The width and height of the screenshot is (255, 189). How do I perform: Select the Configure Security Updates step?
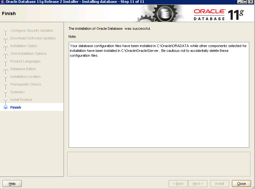point(32,30)
